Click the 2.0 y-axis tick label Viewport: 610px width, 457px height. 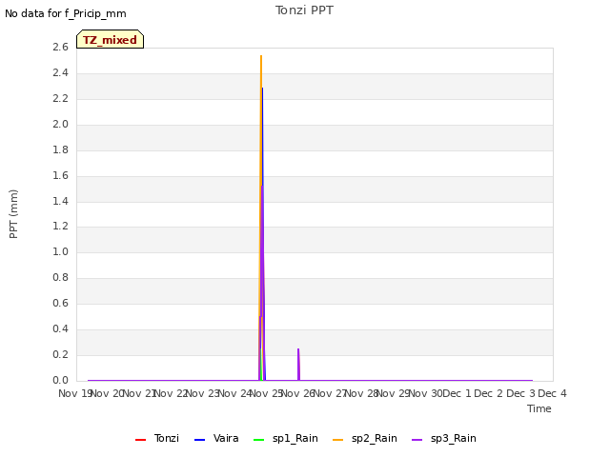[x=61, y=125]
